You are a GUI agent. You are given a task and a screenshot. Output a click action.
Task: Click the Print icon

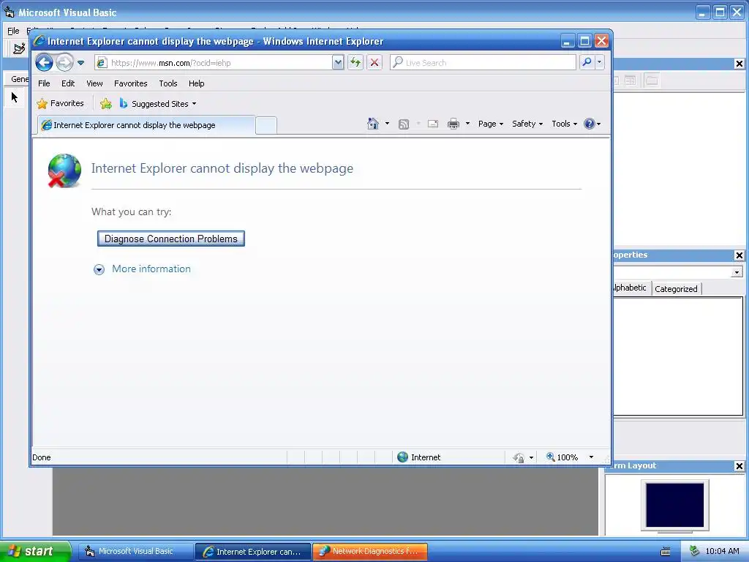pos(453,124)
